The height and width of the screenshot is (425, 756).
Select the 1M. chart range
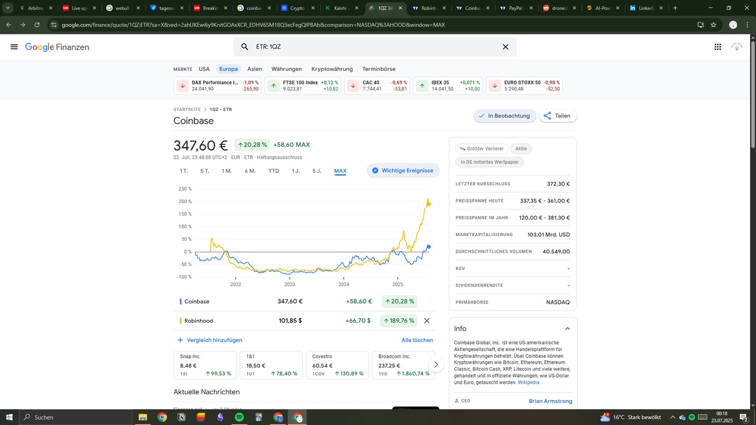(227, 171)
